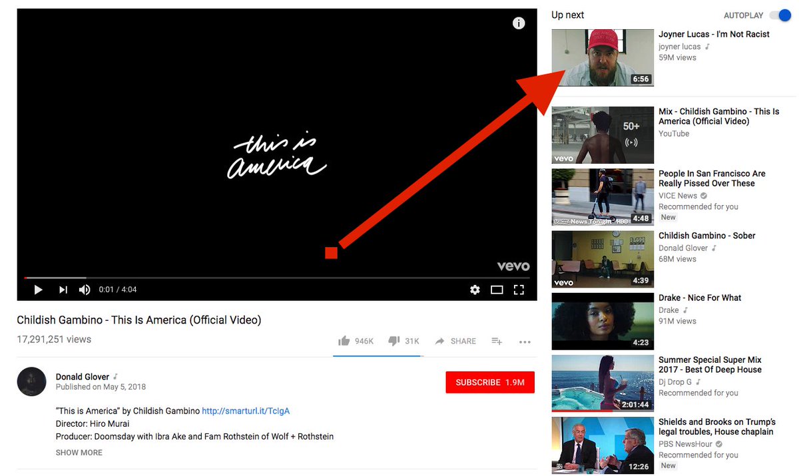Open Joyner Lucas I'm Not Racist thumbnail
Viewport: 799px width, 476px height.
point(603,57)
